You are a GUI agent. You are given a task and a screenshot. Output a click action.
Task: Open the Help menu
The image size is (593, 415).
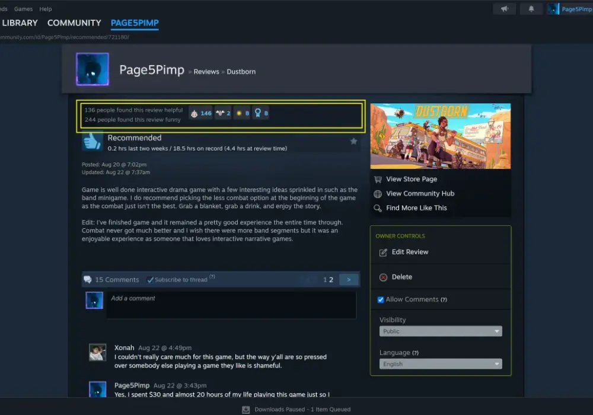(x=46, y=9)
